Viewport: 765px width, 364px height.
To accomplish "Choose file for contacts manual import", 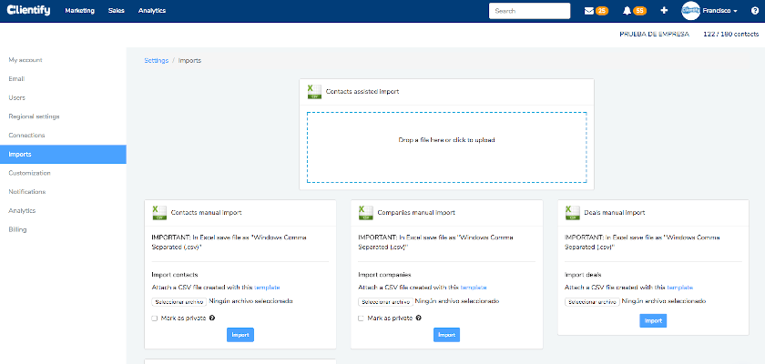I will [x=179, y=302].
